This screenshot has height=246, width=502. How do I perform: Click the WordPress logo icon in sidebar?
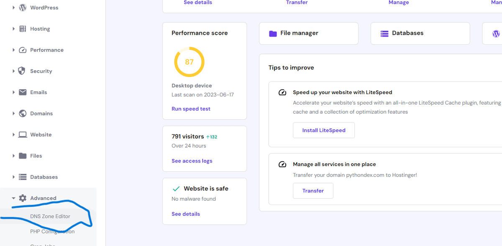23,8
